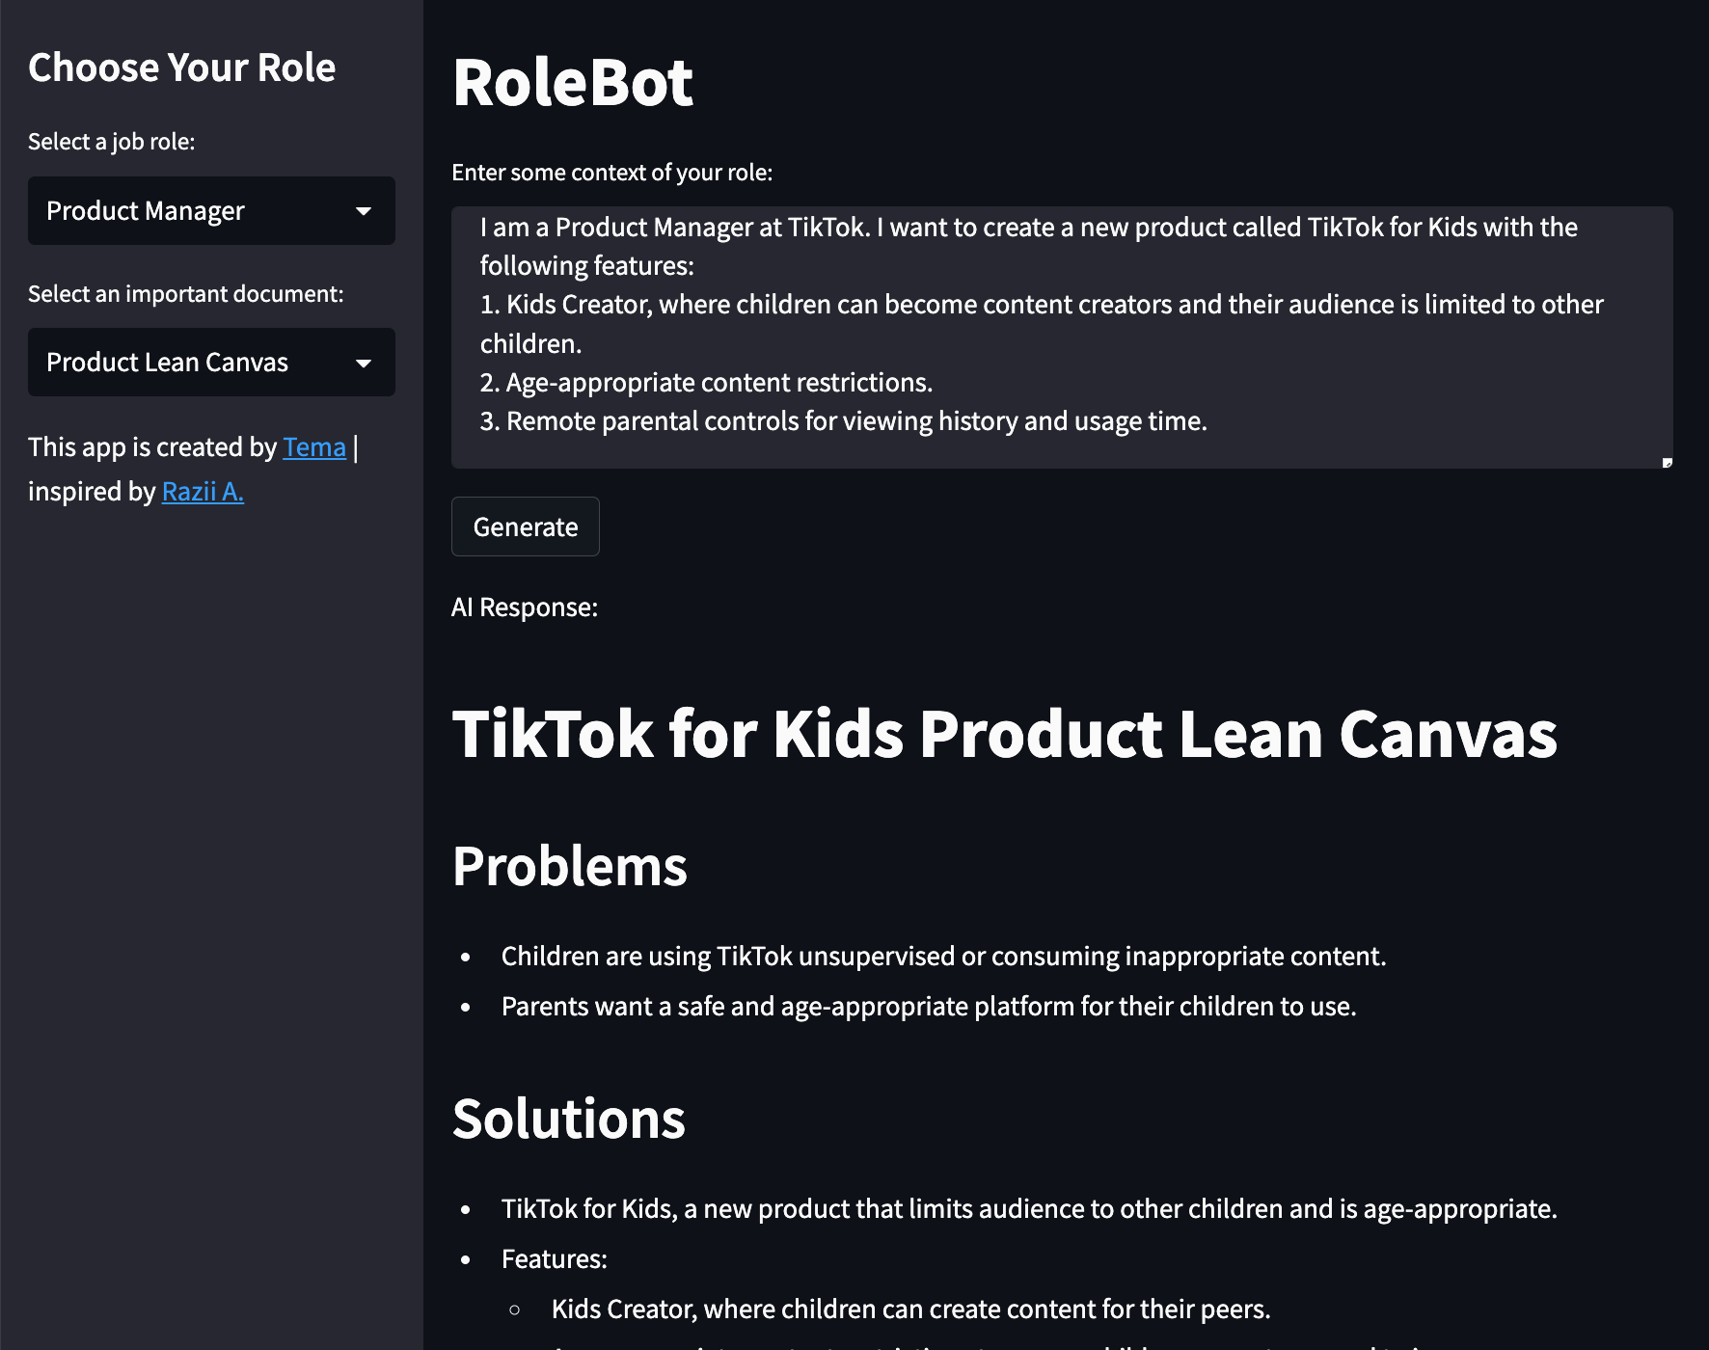This screenshot has height=1350, width=1709.
Task: Click the Generate button
Action: click(526, 526)
